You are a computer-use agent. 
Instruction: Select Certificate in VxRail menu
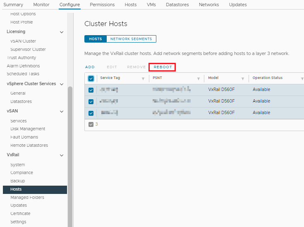click(x=20, y=214)
